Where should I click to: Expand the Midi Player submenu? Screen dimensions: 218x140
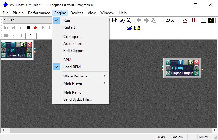pos(81,83)
